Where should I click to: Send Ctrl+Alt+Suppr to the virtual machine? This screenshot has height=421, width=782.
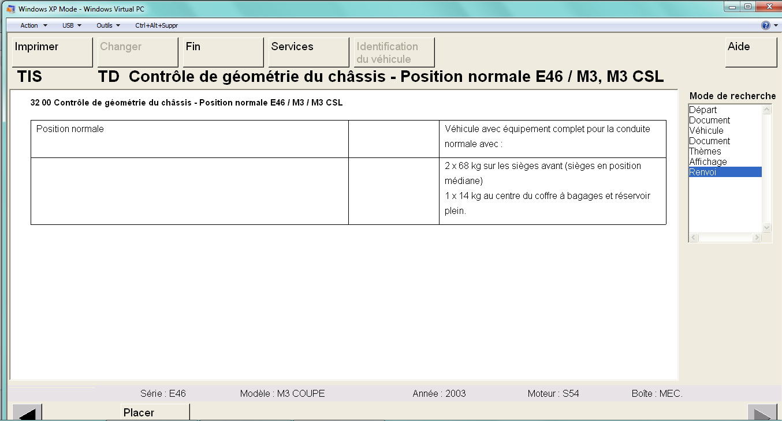[157, 25]
